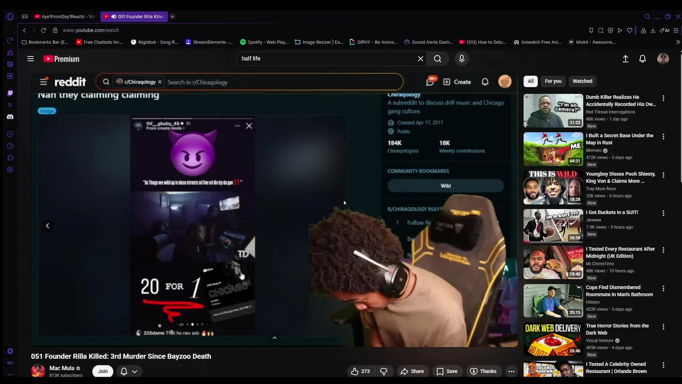The image size is (682, 384).
Task: Like the video with 273 likes
Action: pos(360,371)
